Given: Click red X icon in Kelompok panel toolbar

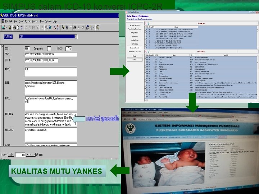Looking at the screenshot, I should coord(146,23).
